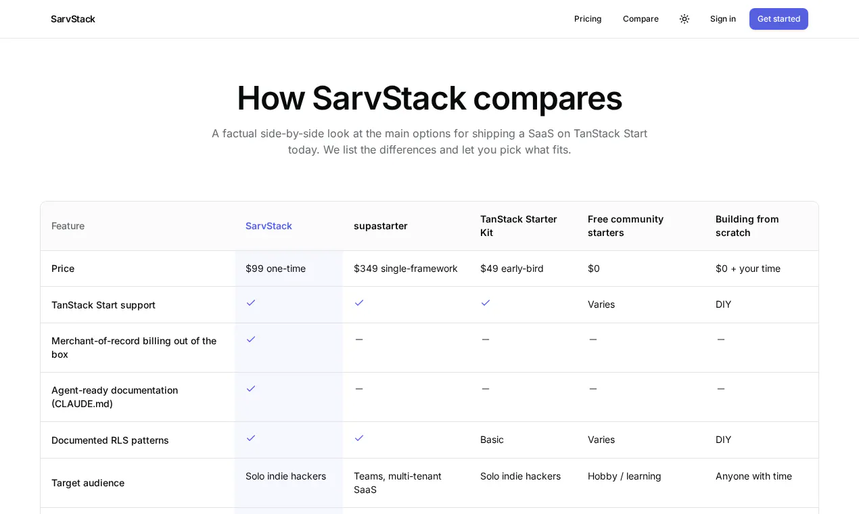The image size is (859, 514).
Task: Click the Price row label
Action: (63, 268)
